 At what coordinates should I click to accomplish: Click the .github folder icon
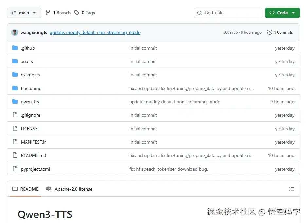tap(15, 48)
